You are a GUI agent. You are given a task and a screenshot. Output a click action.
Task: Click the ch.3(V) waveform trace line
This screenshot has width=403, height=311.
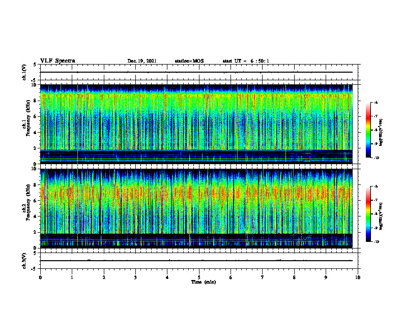pyautogui.click(x=196, y=261)
